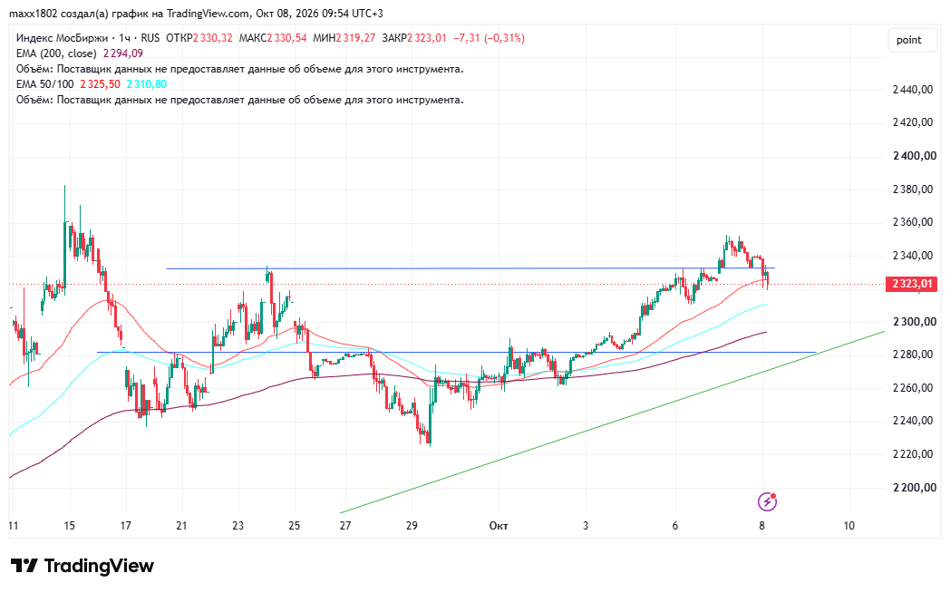Click the 2 300,00 price axis label
The image size is (950, 593).
click(x=914, y=322)
